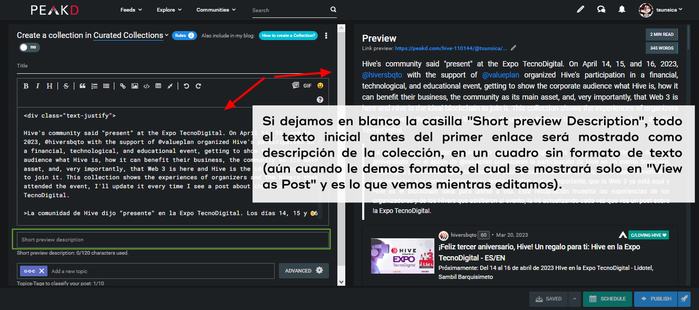This screenshot has height=310, width=699.
Task: Expand the arrow next to the Saved button
Action: pos(574,298)
